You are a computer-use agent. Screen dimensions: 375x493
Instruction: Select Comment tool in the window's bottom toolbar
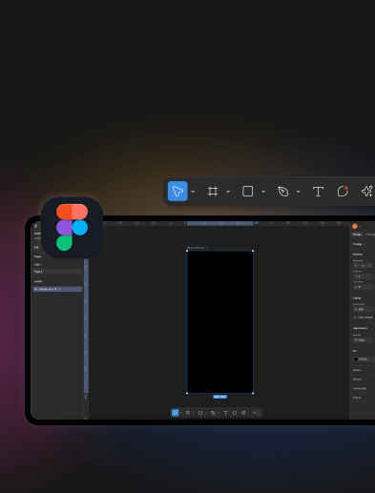tap(235, 413)
